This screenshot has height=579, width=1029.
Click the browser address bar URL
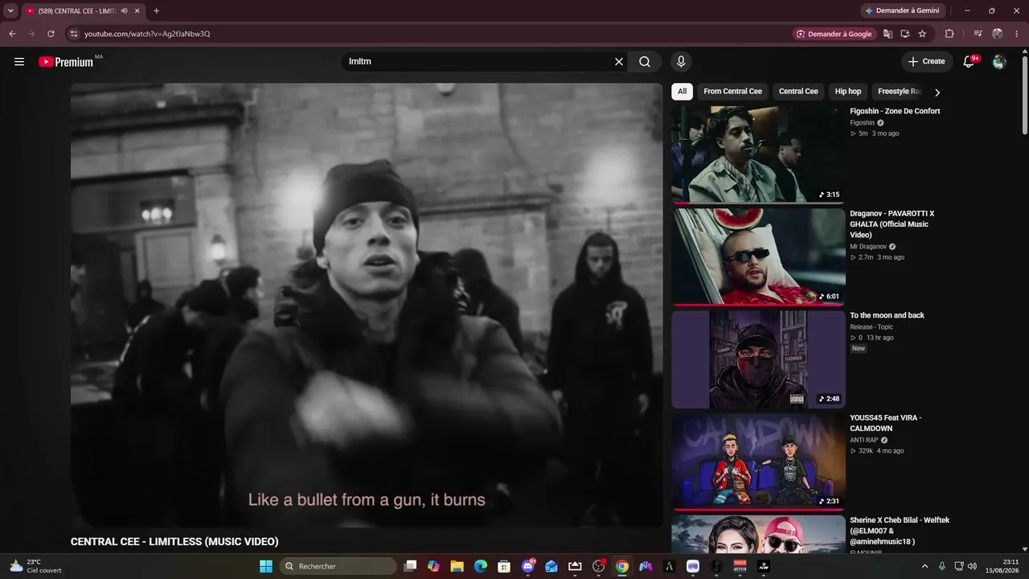click(147, 34)
